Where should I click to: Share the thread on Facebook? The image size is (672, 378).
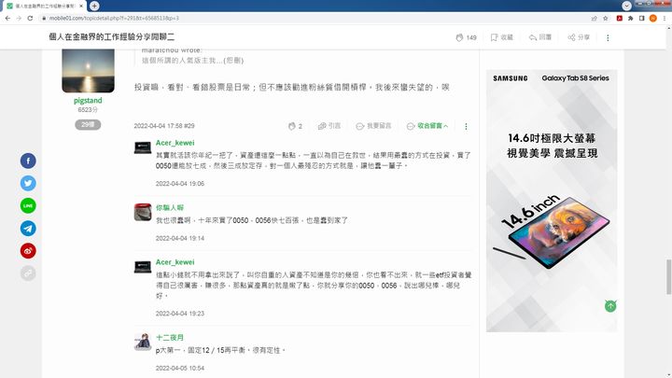(x=28, y=161)
